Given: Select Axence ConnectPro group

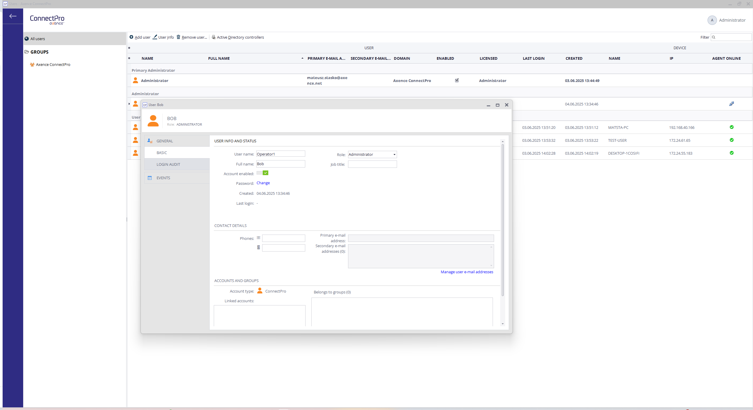Looking at the screenshot, I should tap(53, 64).
